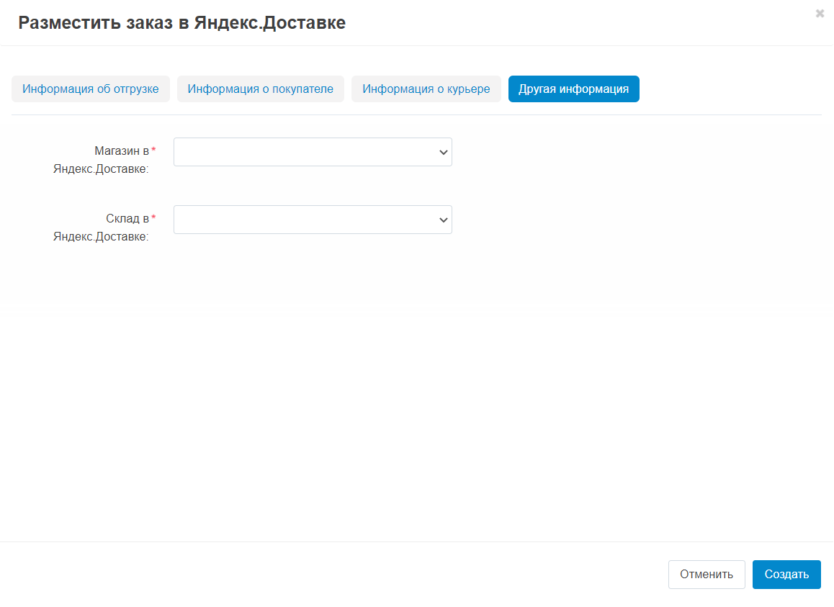Viewport: 834px width, 607px height.
Task: Click the Разместить заказ в Яндекс.Доставке title
Action: coord(181,23)
